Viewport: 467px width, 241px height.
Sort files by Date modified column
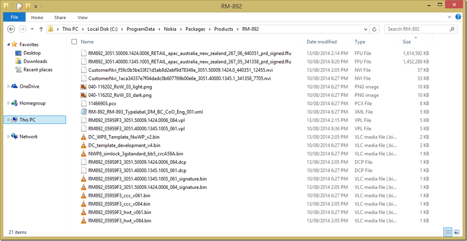[322, 42]
